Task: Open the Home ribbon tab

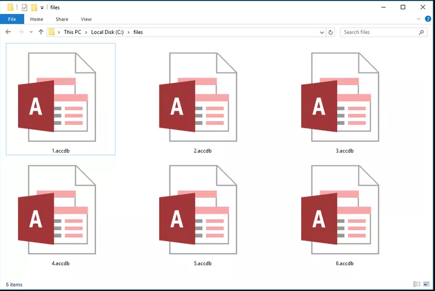Action: 37,19
